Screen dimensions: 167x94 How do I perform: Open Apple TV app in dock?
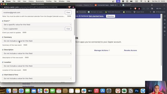click(x=90, y=91)
